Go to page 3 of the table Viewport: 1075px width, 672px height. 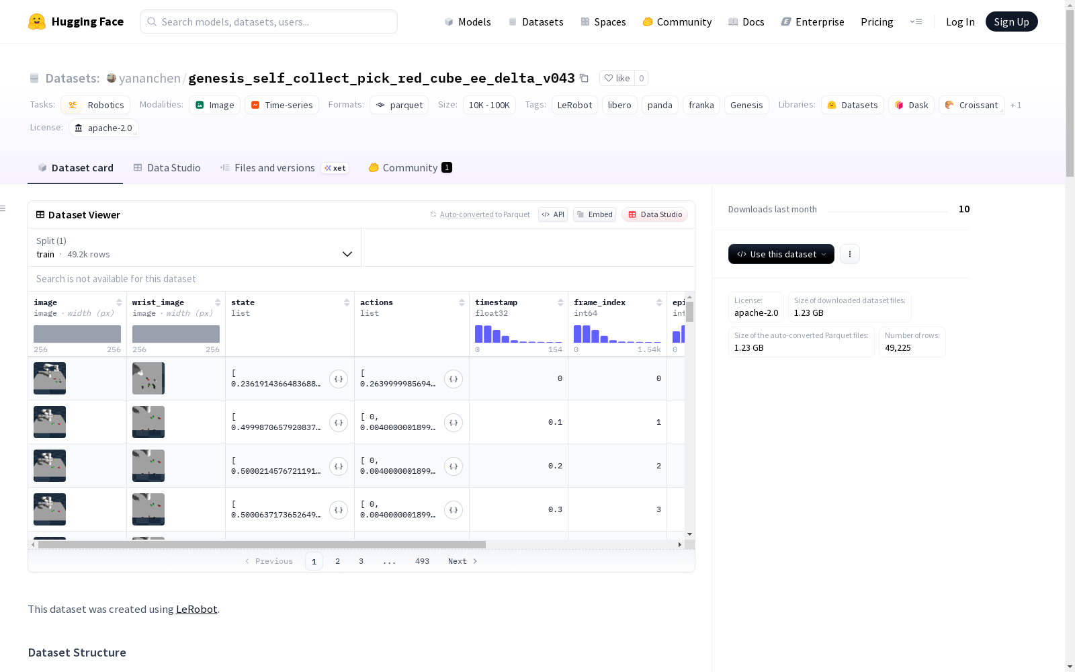(361, 561)
